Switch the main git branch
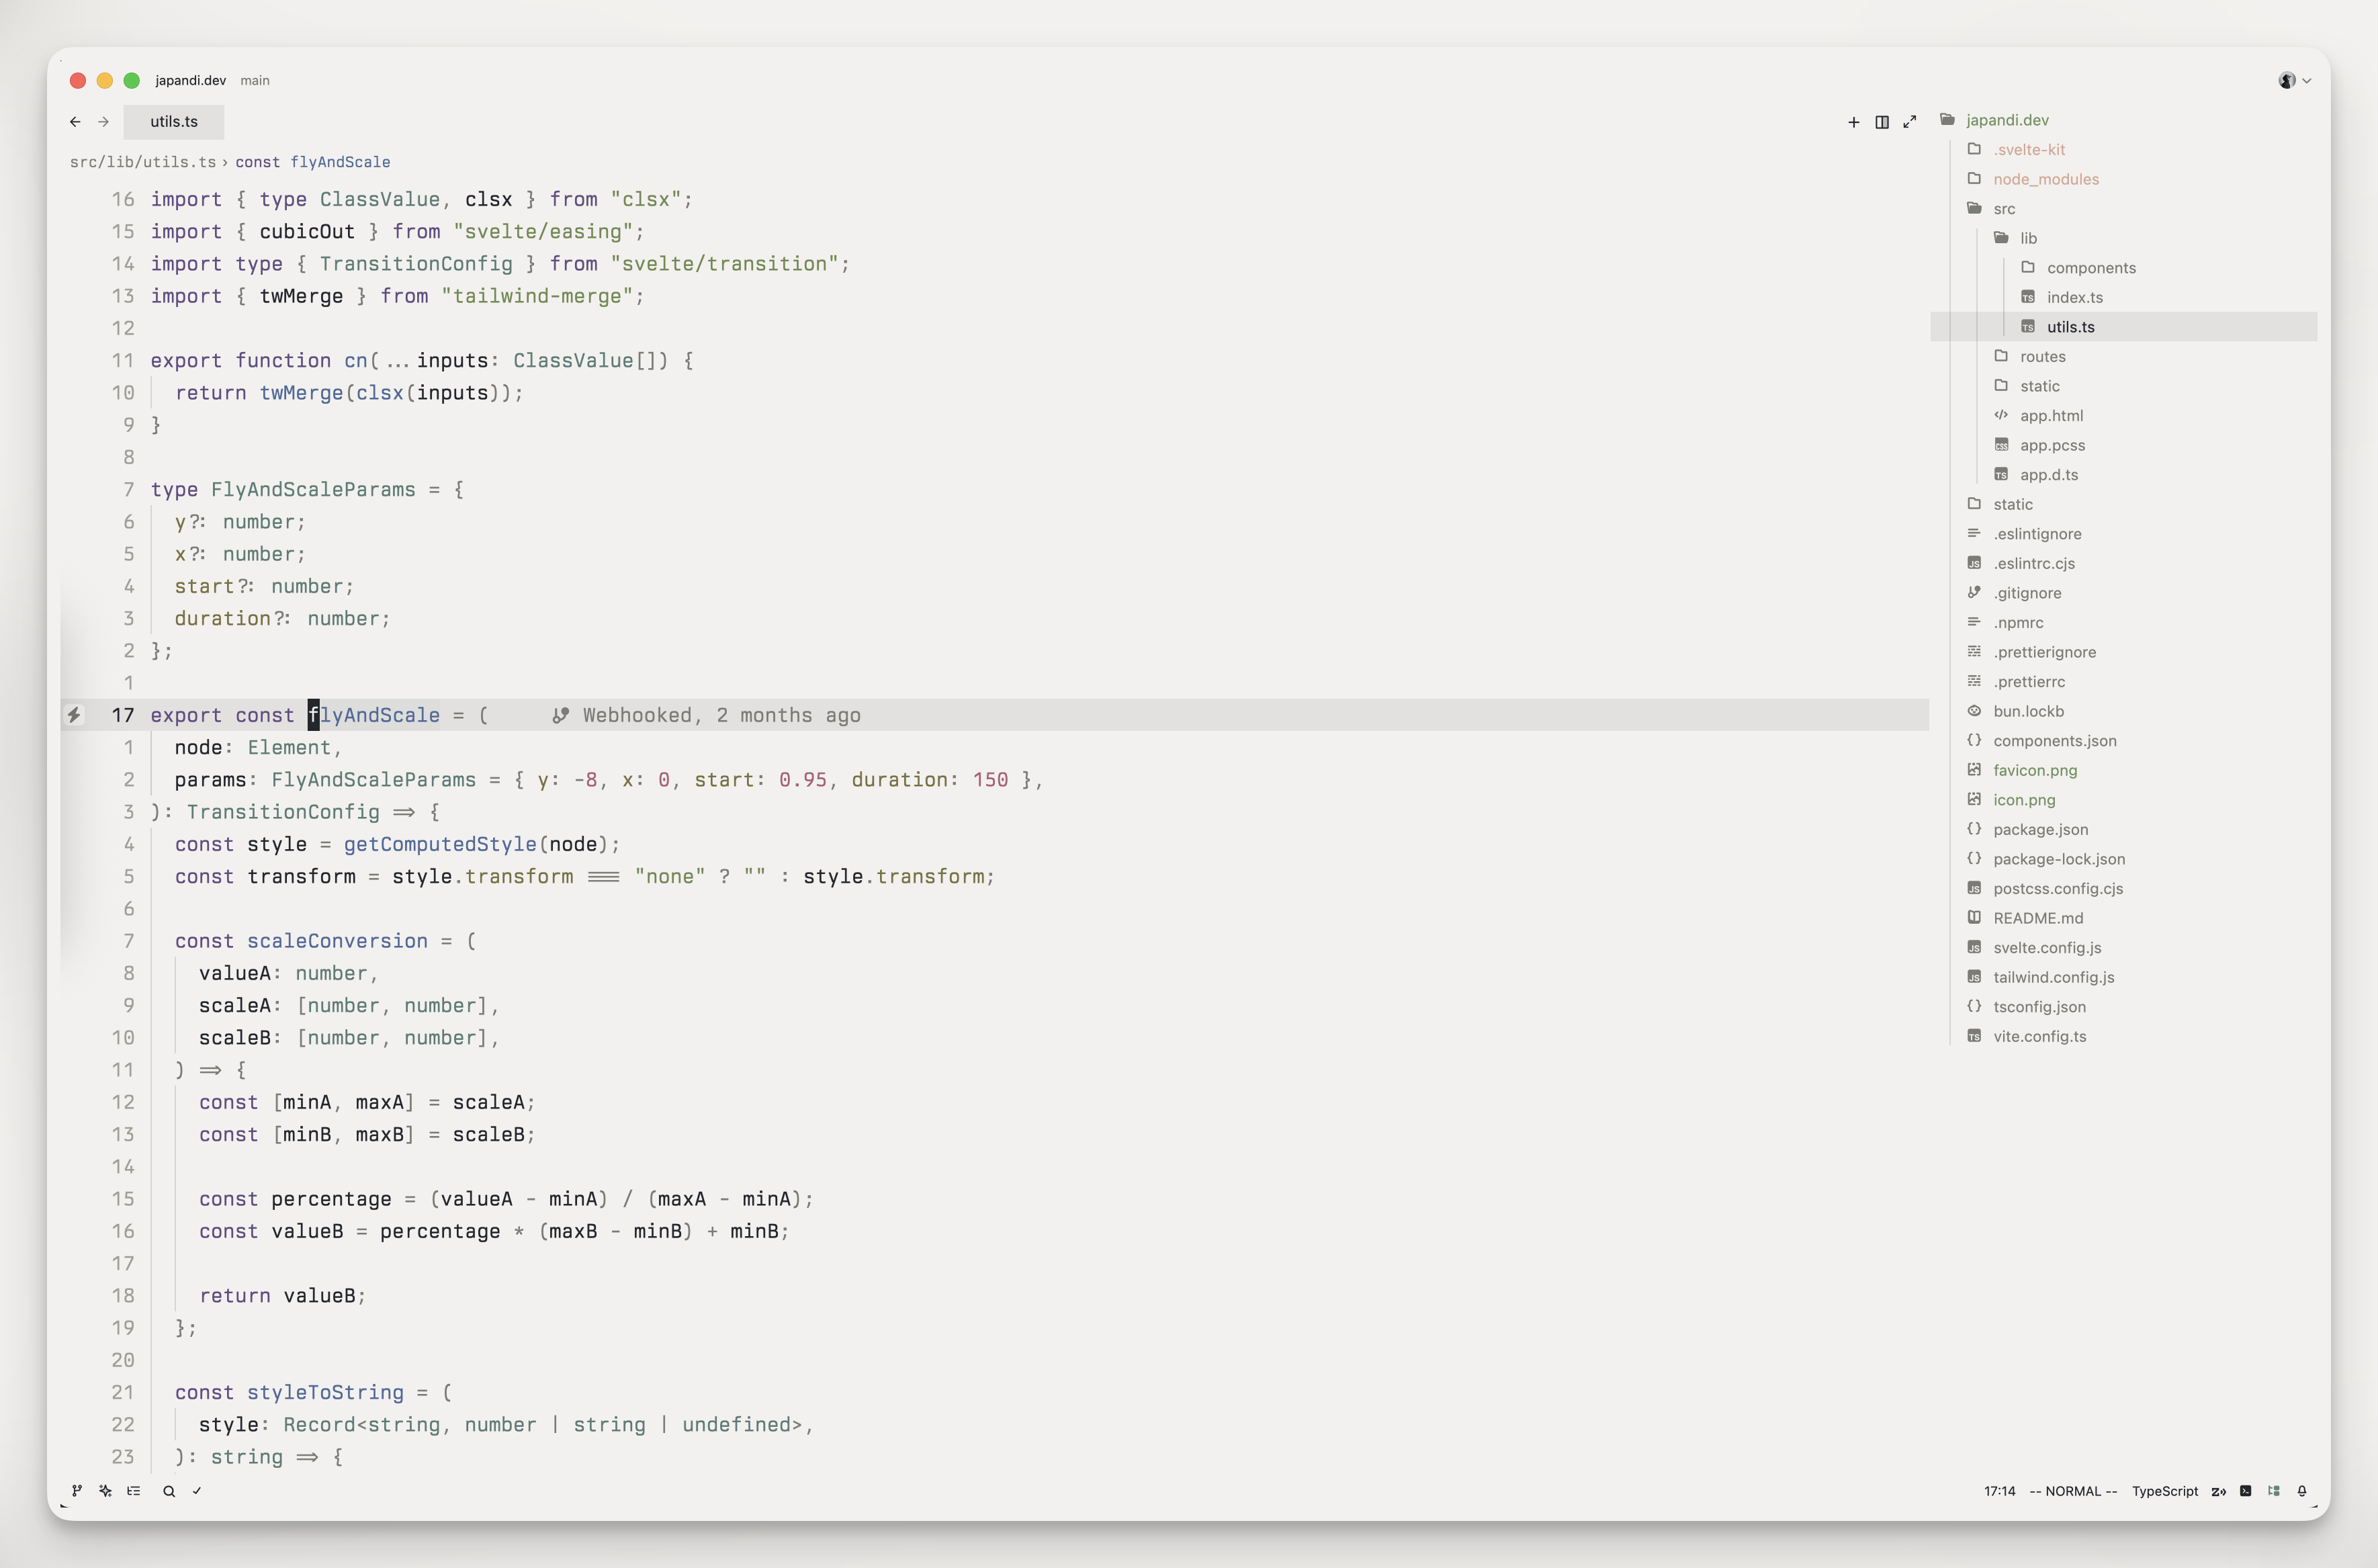Viewport: 2378px width, 1568px height. tap(255, 80)
